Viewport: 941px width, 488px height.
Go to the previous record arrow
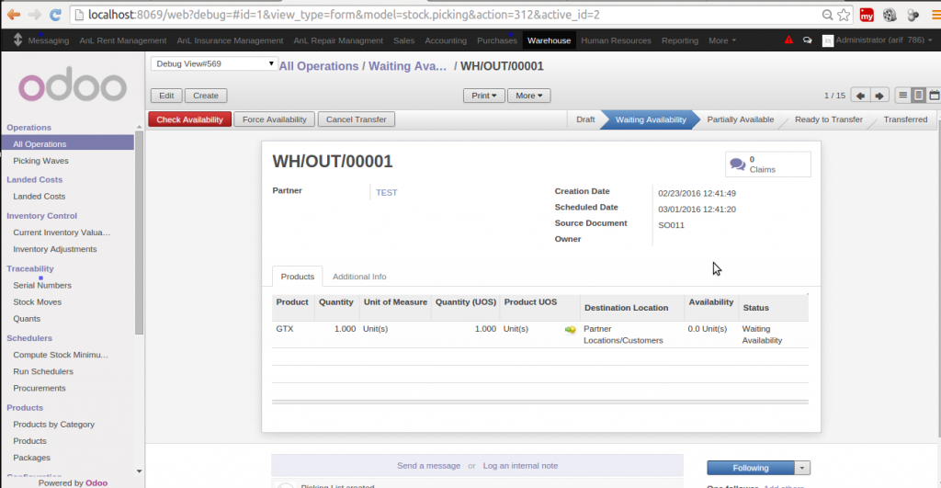coord(860,96)
